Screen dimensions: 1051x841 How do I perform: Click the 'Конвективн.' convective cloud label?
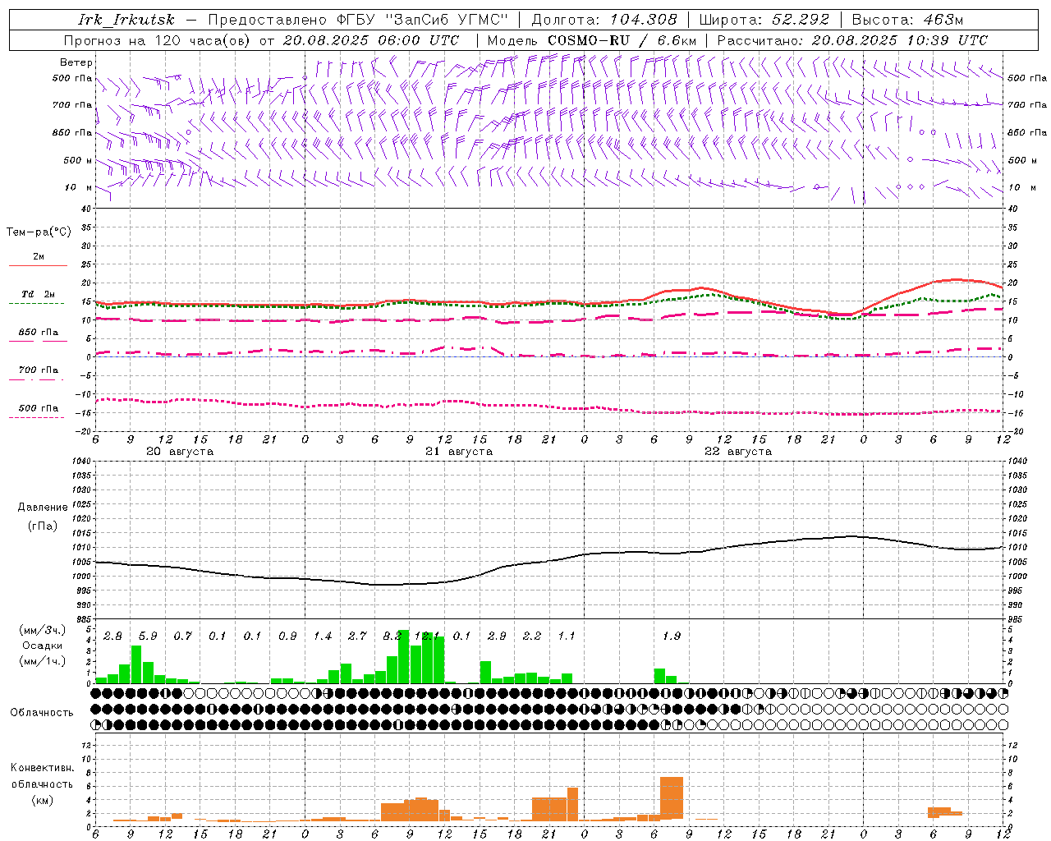coord(42,768)
